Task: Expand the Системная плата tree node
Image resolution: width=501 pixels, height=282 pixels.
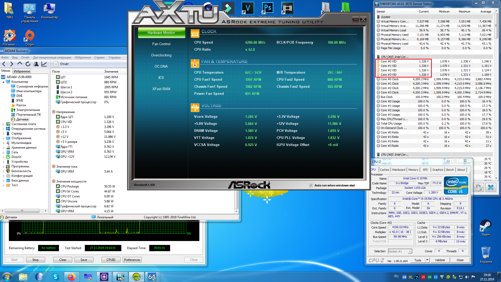Action: pos(3,124)
